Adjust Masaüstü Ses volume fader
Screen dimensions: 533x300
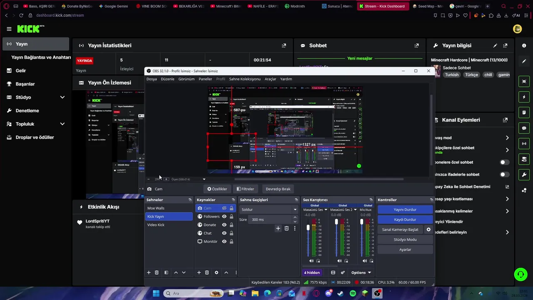tap(309, 227)
